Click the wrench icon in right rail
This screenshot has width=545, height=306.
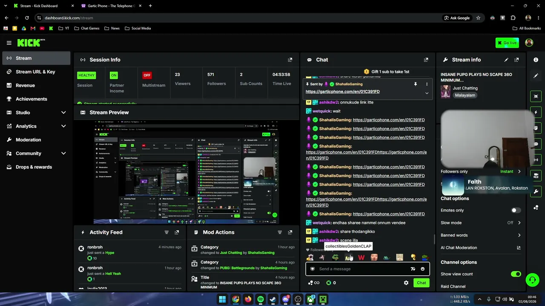pyautogui.click(x=536, y=192)
